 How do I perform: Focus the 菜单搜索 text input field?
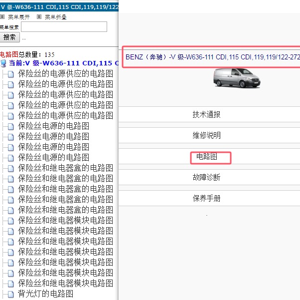tap(64, 26)
